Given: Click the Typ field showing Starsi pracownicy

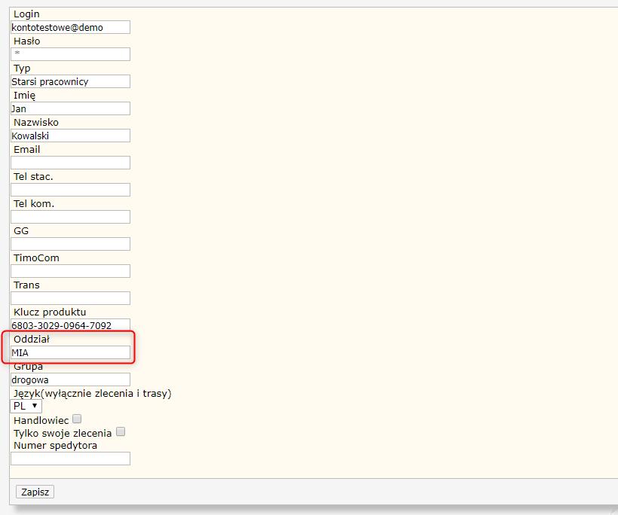Looking at the screenshot, I should (70, 81).
